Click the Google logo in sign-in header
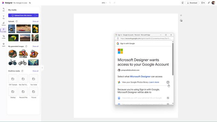The width and height of the screenshot is (217, 122). pos(118,44)
